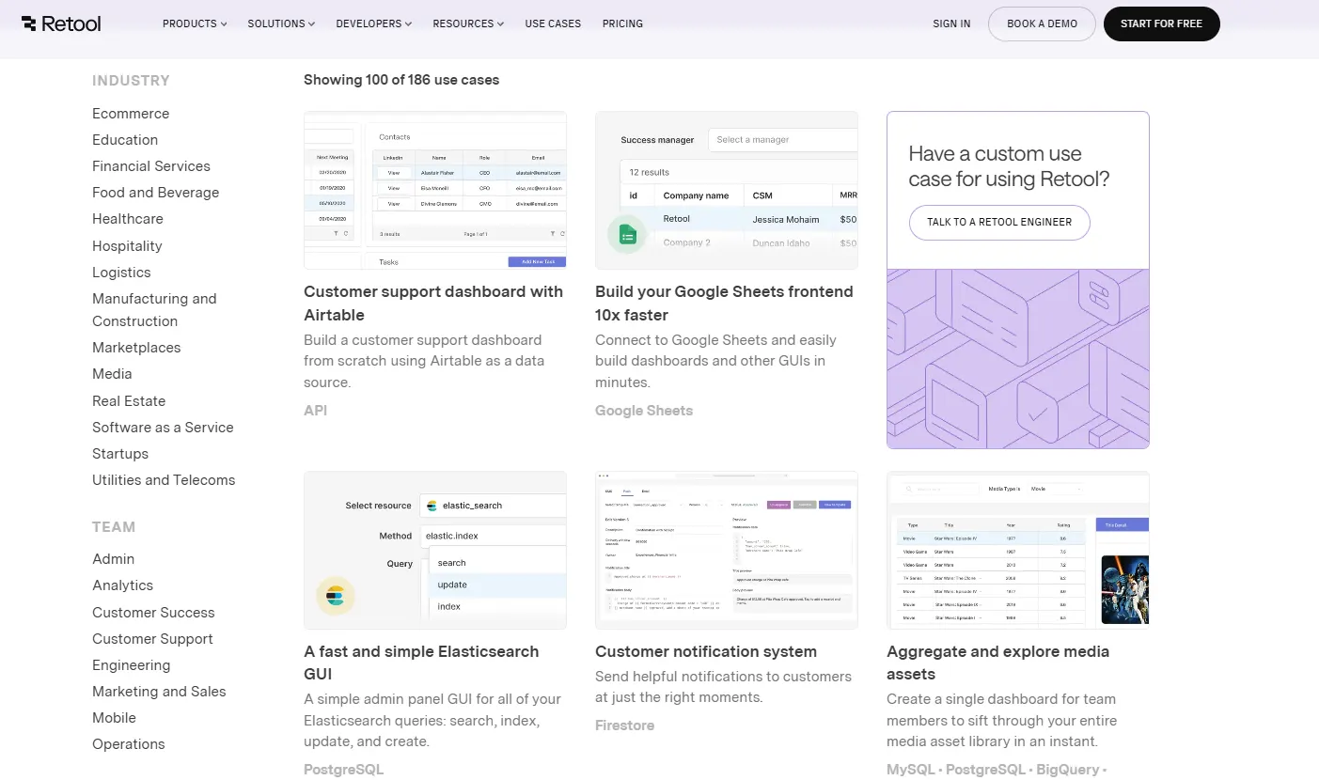Filter by Education industry
1319x780 pixels.
click(x=125, y=140)
